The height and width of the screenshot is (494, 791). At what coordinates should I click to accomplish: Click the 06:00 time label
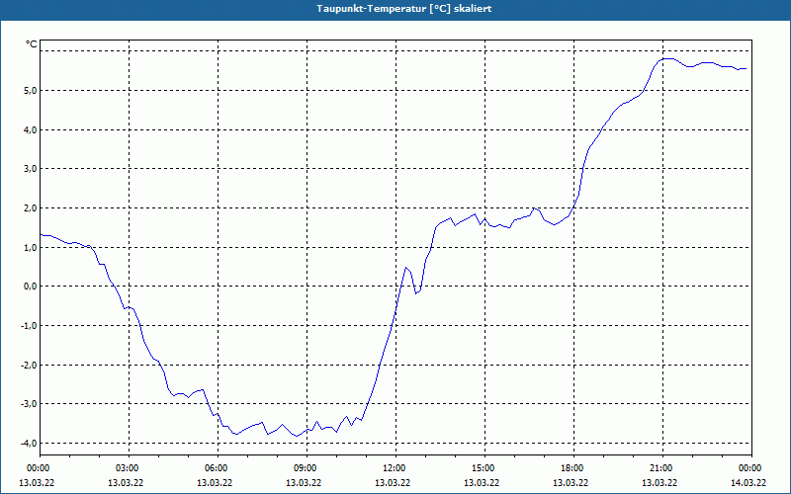(x=218, y=468)
